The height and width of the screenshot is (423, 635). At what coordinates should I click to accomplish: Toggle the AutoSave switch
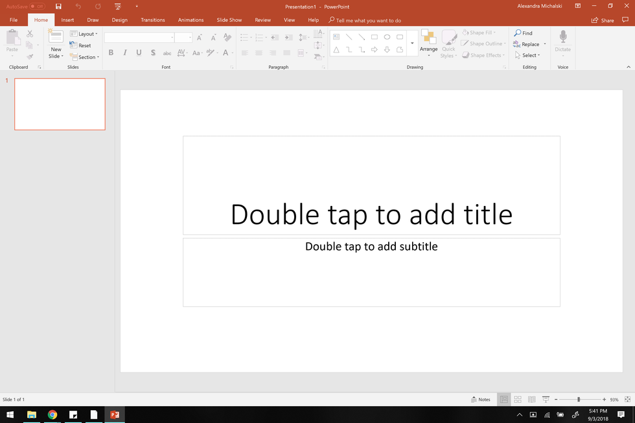point(36,6)
